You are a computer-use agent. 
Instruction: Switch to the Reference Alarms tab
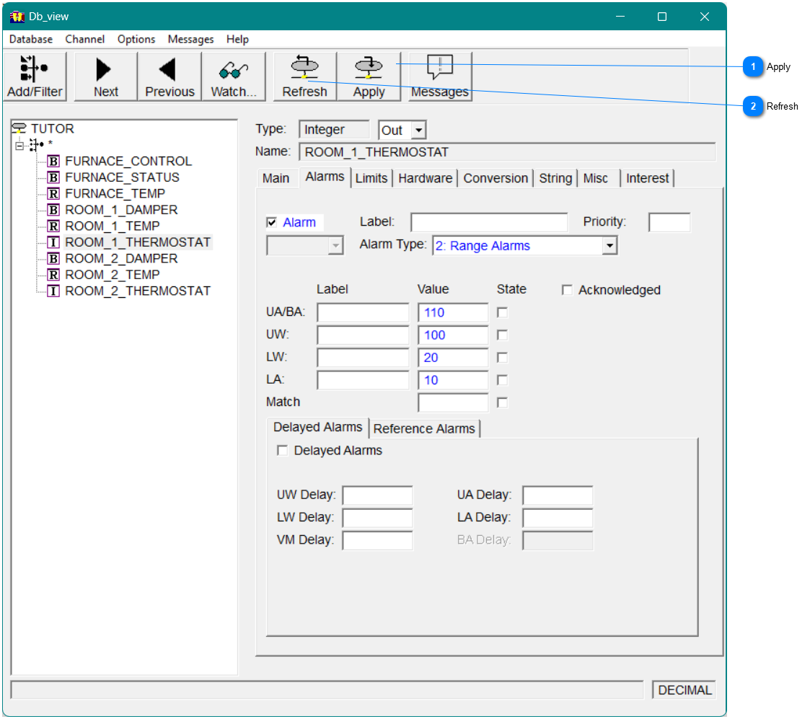(x=424, y=428)
